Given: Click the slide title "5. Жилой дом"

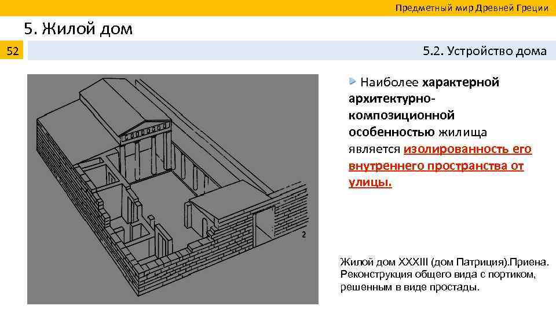Looking at the screenshot, I should [78, 28].
